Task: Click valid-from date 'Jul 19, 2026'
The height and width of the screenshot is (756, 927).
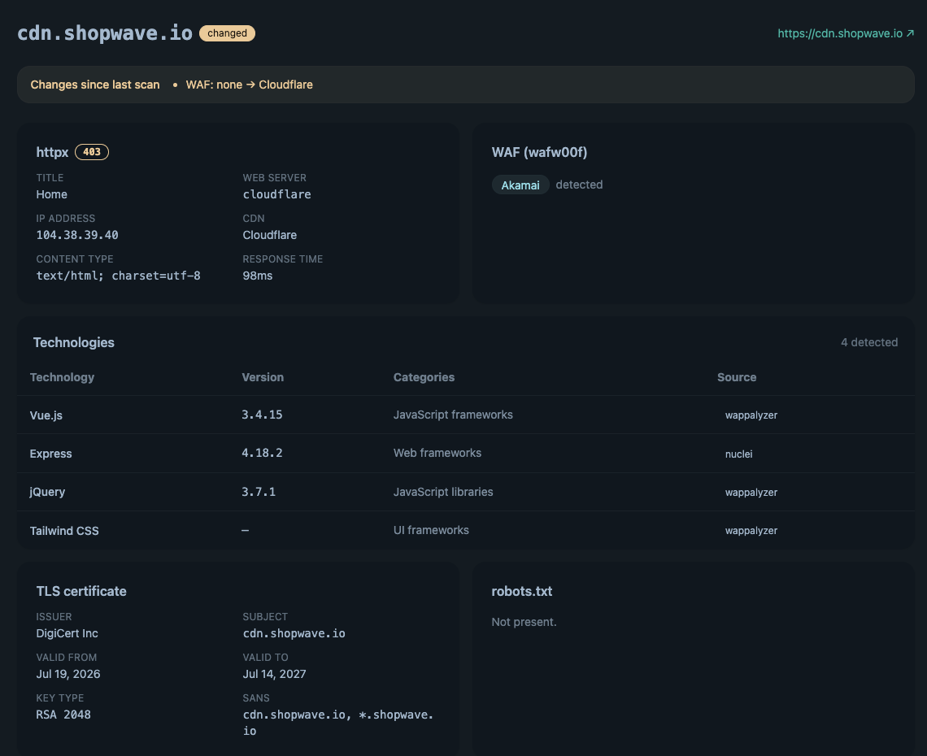Action: [68, 675]
